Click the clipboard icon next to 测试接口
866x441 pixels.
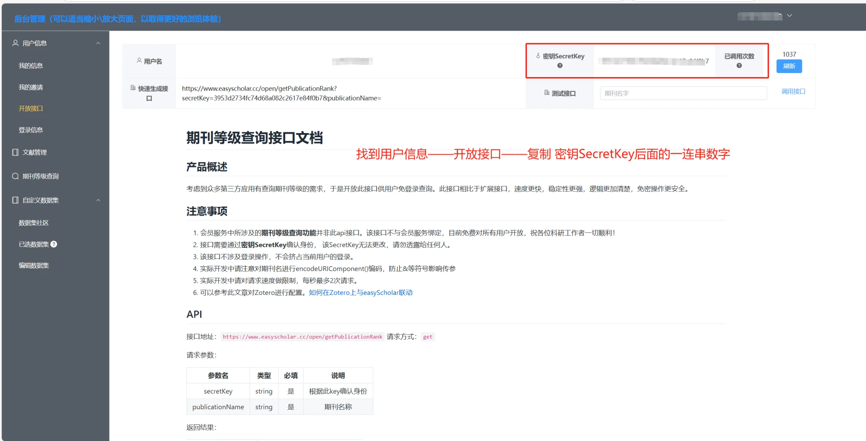pyautogui.click(x=547, y=92)
